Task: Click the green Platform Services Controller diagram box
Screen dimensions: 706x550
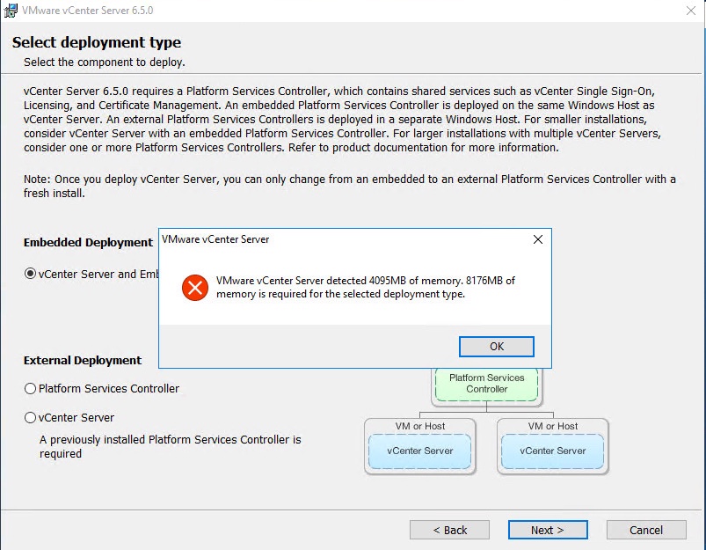Action: point(486,384)
